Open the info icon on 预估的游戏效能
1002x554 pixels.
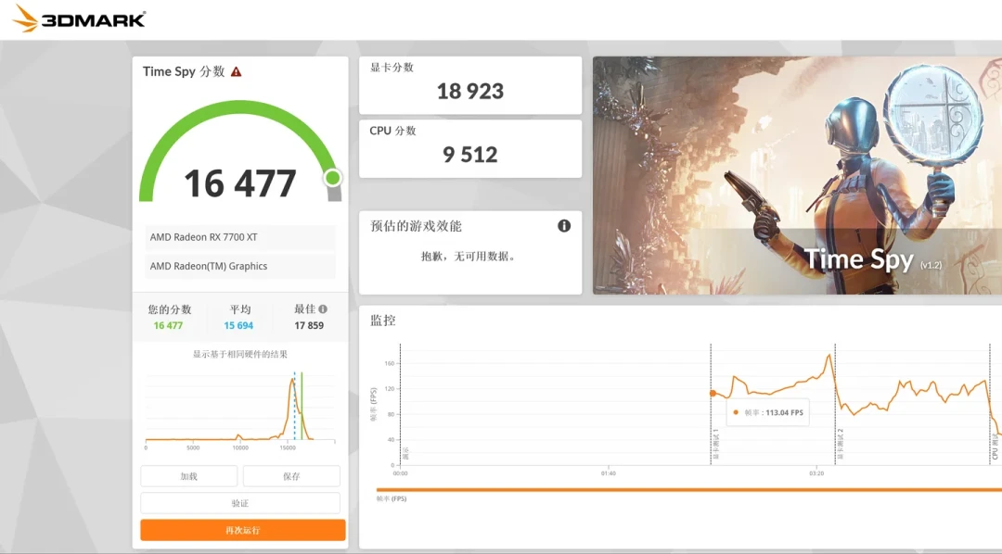564,225
